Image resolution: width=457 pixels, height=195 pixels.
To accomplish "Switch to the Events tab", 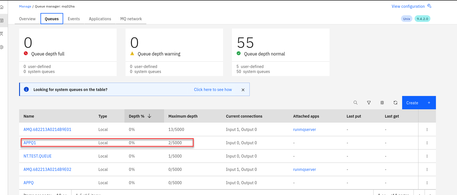I will pos(74,19).
